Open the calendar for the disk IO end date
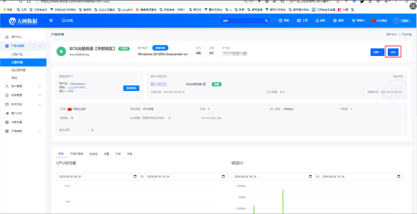Viewport: 417px width, 214px height. [399, 176]
